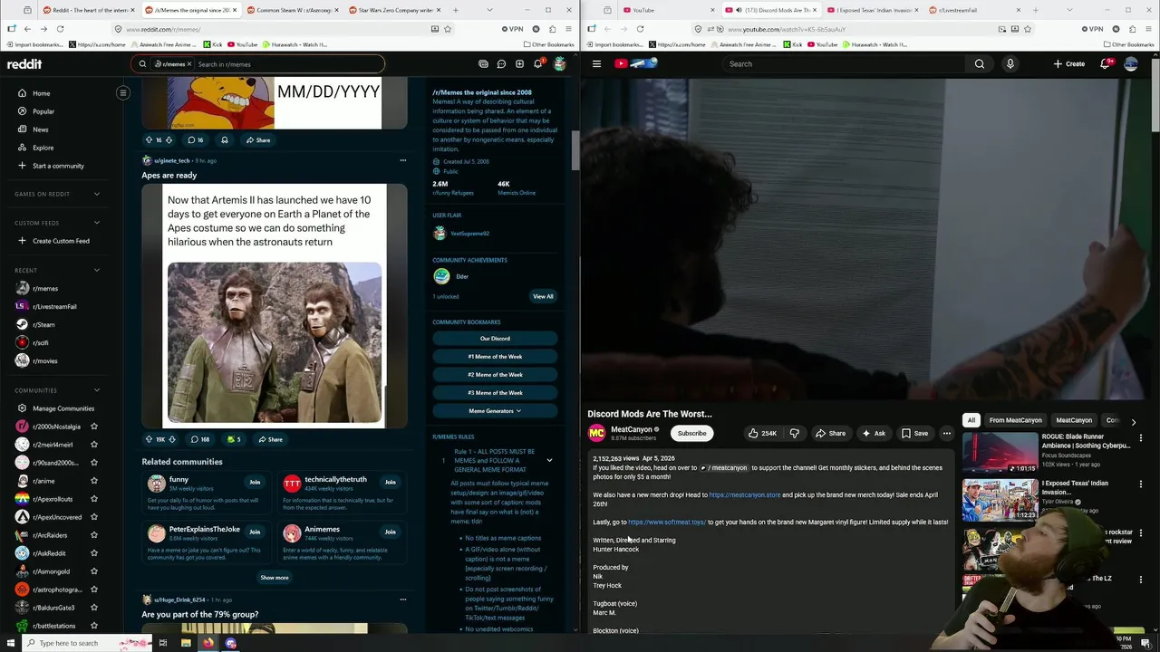Open Our Discord community bookmark
The image size is (1160, 652).
(x=495, y=339)
